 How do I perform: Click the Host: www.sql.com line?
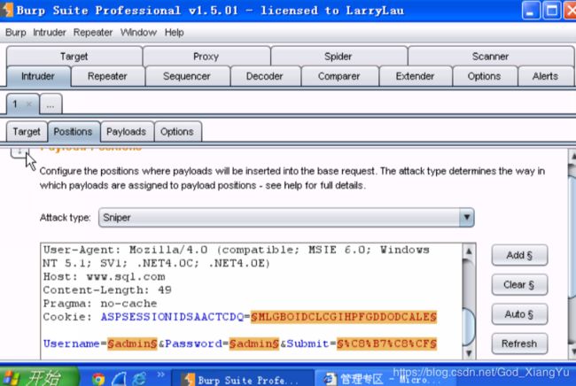105,276
